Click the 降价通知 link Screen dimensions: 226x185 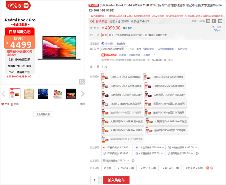[128, 28]
